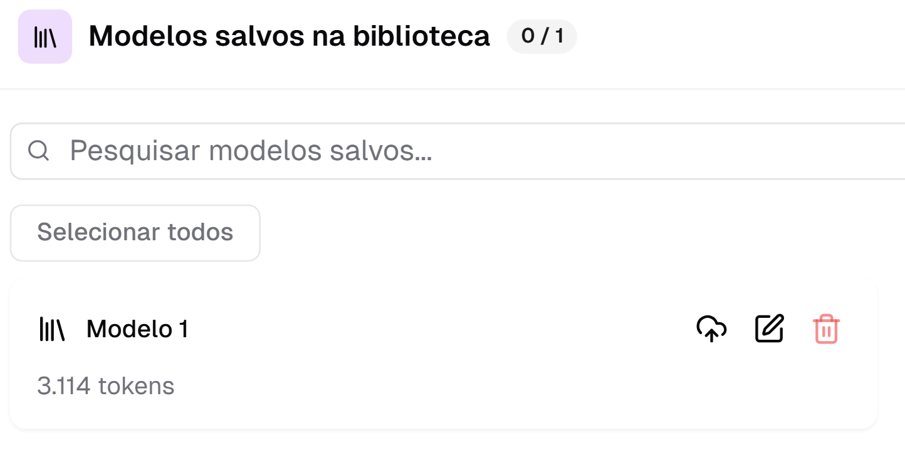Viewport: 905px width, 453px height.
Task: Click the magnifying glass search icon
Action: tap(39, 151)
